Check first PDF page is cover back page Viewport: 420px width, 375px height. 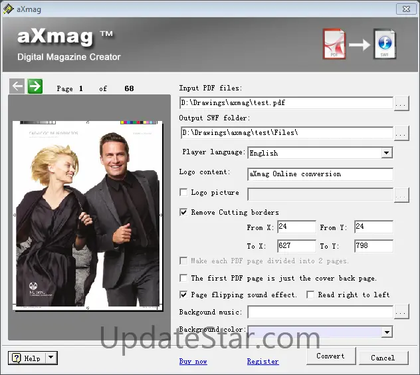(x=183, y=278)
